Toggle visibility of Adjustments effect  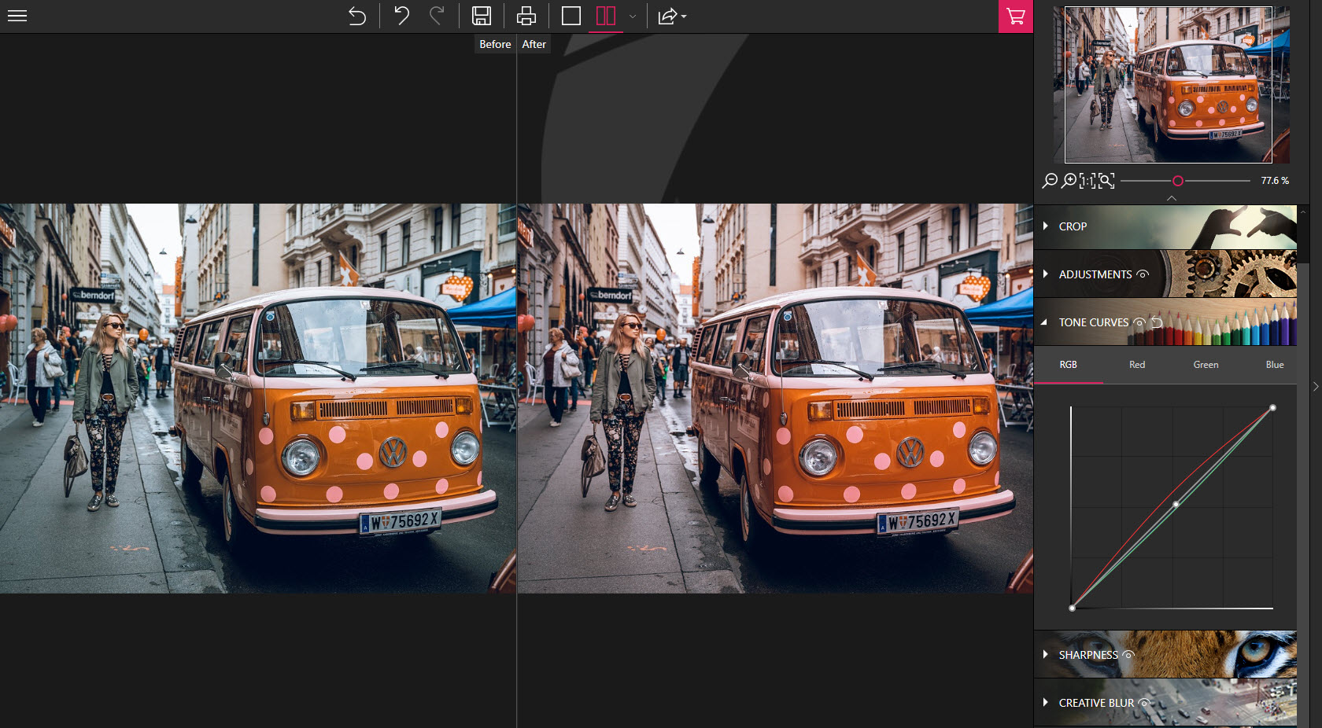(1143, 274)
